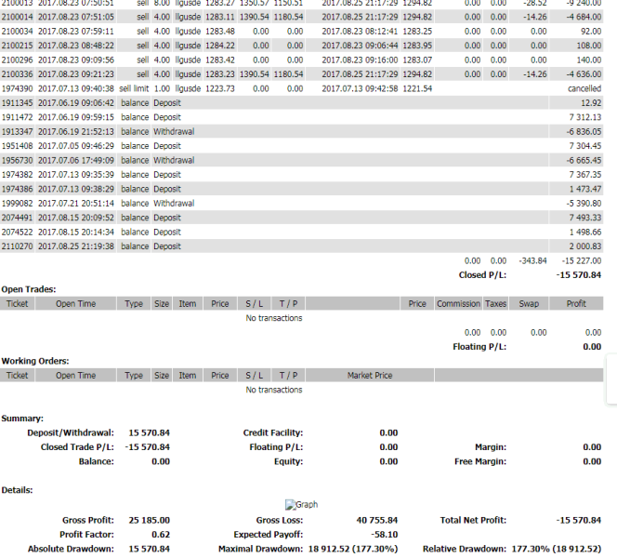Click the Profit Factor value 0.62
The image size is (617, 558).
161,535
